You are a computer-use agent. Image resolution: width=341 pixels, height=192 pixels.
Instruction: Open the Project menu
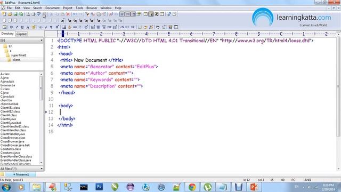coord(68,8)
